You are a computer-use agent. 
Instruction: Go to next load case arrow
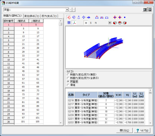pos(74,10)
